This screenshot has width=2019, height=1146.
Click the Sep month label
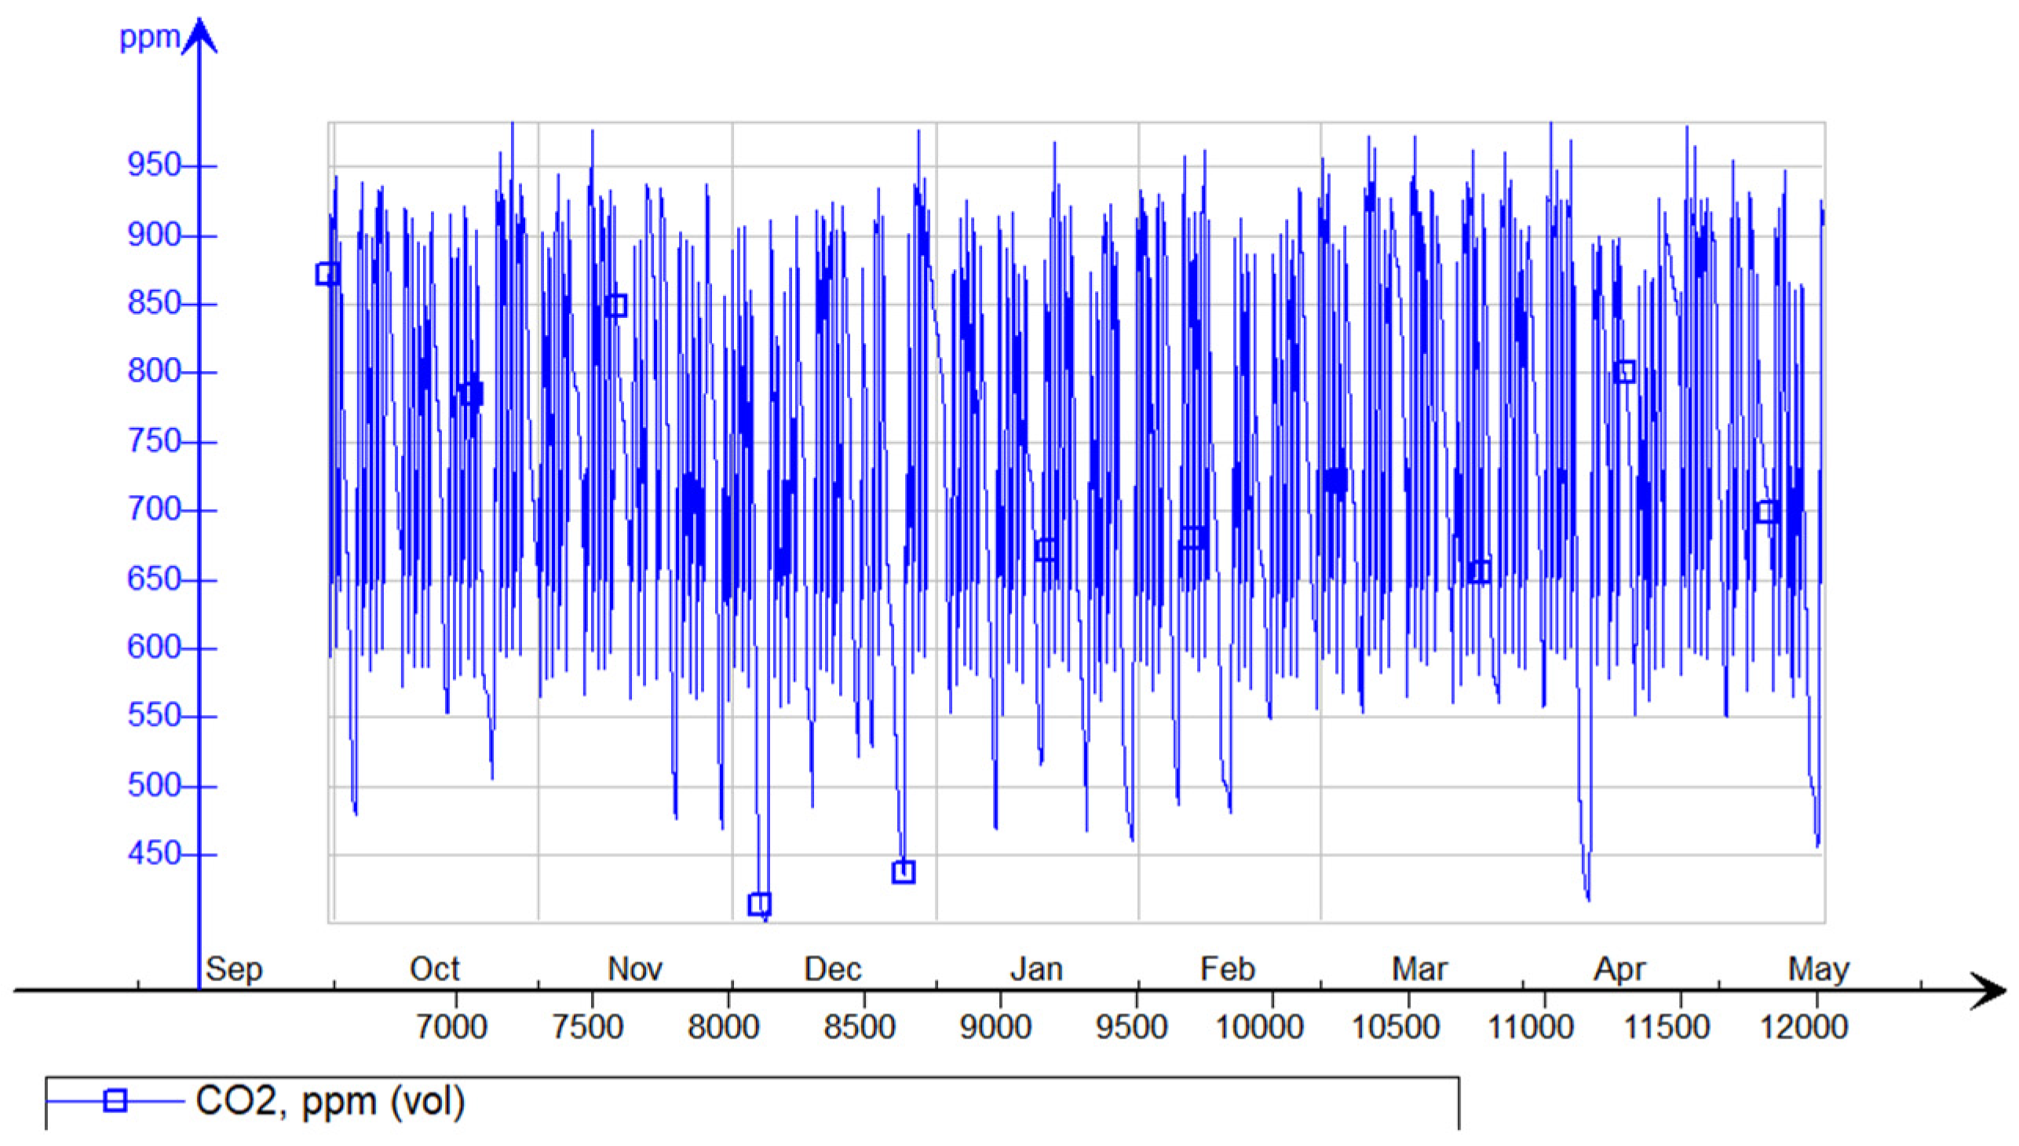pos(234,970)
